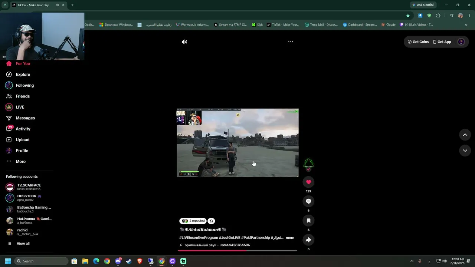Like the video with the heart icon
The image size is (475, 267).
click(x=308, y=182)
